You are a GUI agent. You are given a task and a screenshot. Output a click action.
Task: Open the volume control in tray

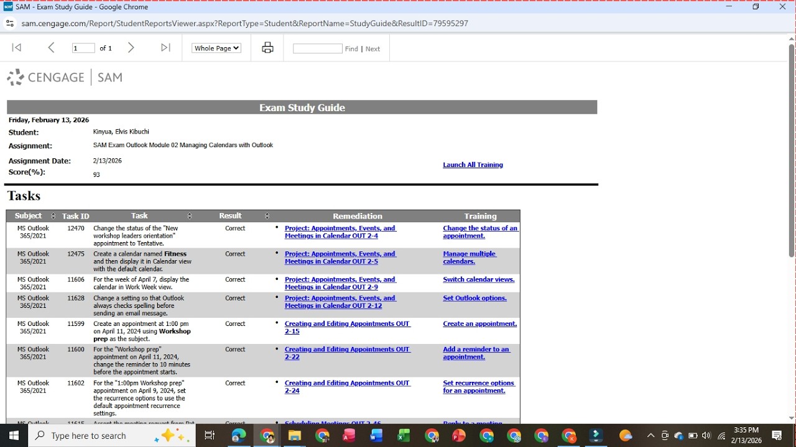click(x=707, y=435)
